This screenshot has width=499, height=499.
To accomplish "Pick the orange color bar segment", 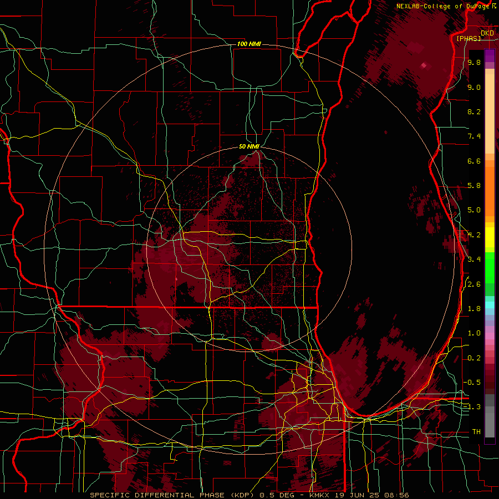I will tap(490, 192).
